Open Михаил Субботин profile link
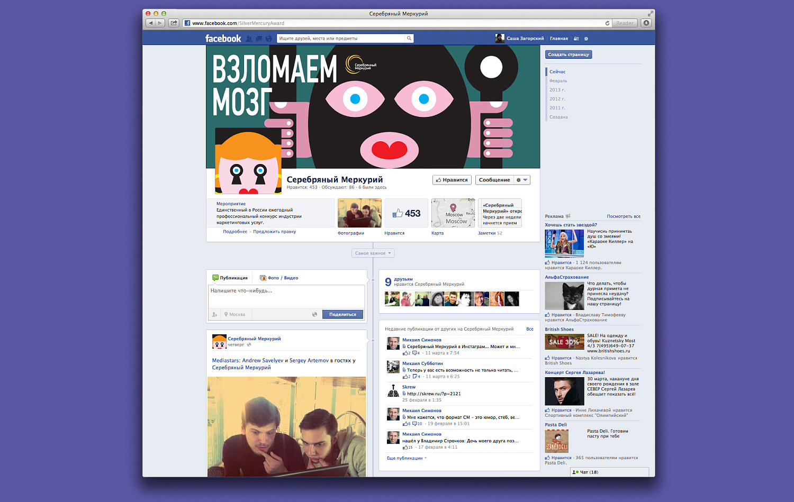794x502 pixels. pos(422,363)
